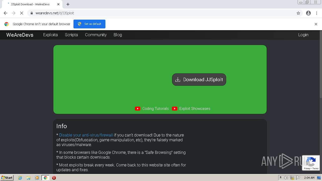
Task: Open the Community menu item
Action: point(96,35)
